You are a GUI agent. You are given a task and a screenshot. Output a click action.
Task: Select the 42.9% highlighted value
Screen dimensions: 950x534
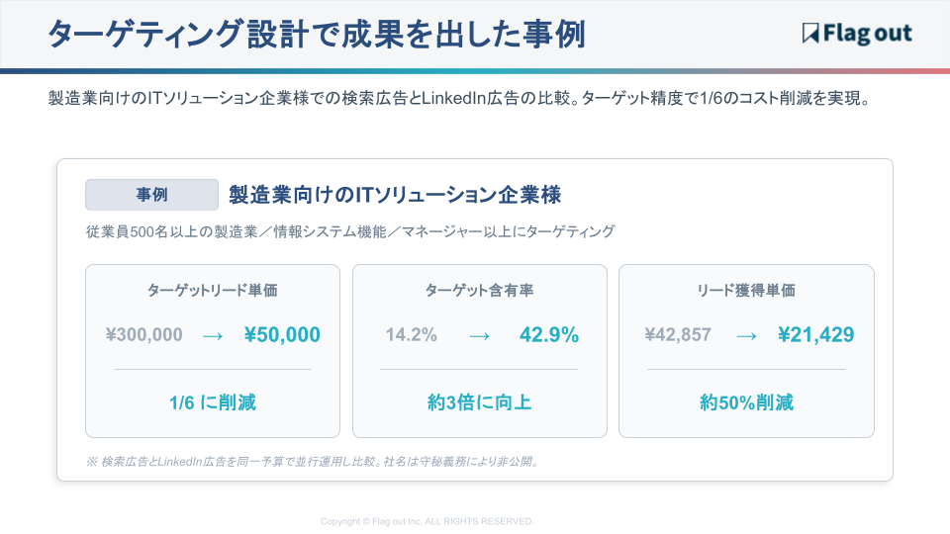[549, 335]
